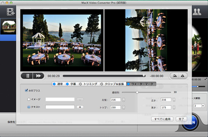This screenshot has width=208, height=137.
Task: Select the wedding video thumbnail in the sidebar
Action: click(8, 26)
